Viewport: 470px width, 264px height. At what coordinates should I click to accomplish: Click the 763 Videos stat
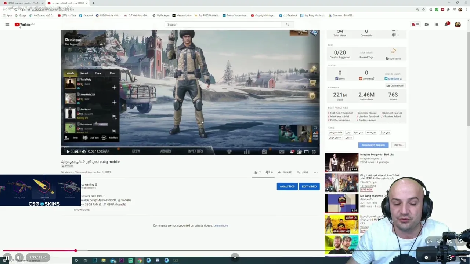393,96
